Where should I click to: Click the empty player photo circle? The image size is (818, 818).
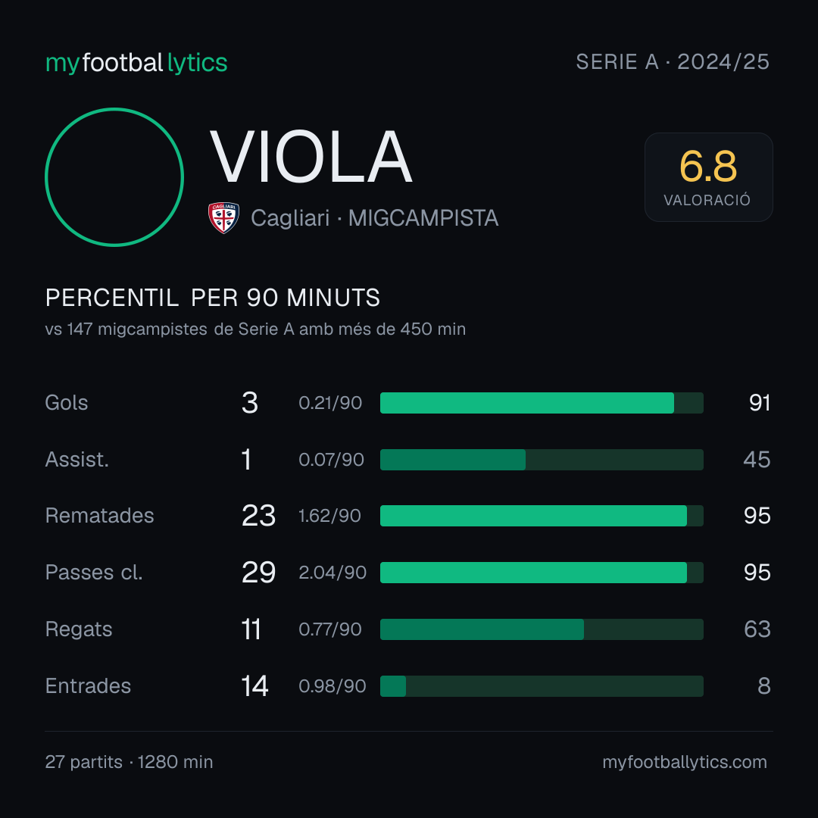(x=114, y=177)
